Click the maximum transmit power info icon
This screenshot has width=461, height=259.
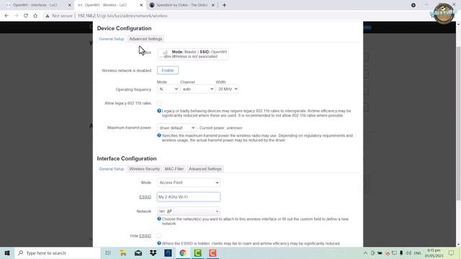159,135
